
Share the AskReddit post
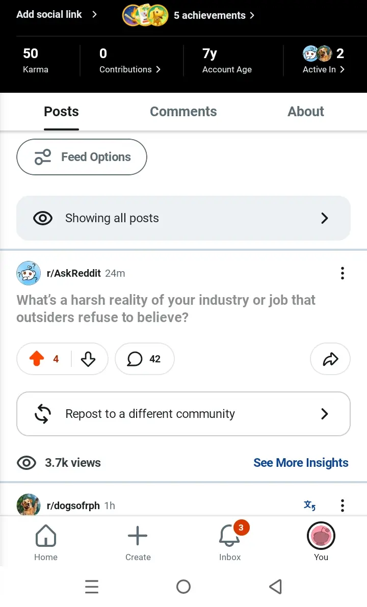[x=330, y=358]
